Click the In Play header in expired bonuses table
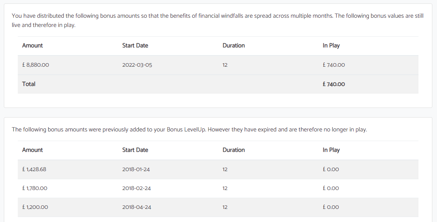Image resolution: width=437 pixels, height=222 pixels. tap(331, 150)
